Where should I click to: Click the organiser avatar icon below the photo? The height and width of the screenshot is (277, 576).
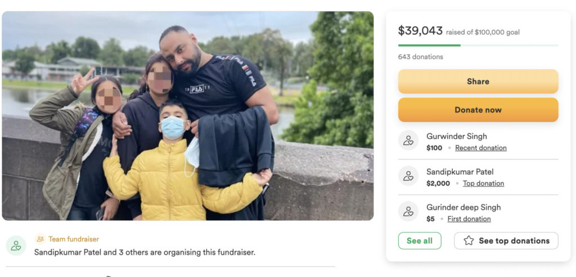[x=16, y=246]
